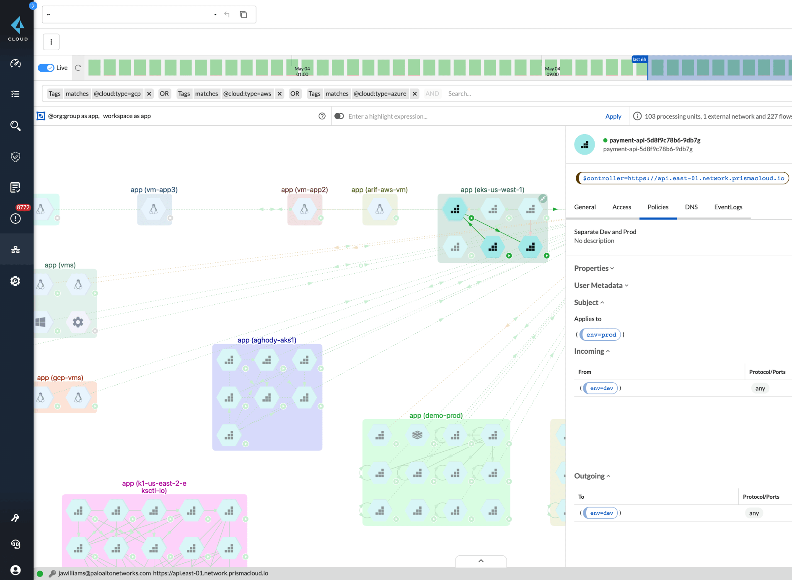Open the three-dot options menu button
Image resolution: width=792 pixels, height=580 pixels.
(51, 42)
